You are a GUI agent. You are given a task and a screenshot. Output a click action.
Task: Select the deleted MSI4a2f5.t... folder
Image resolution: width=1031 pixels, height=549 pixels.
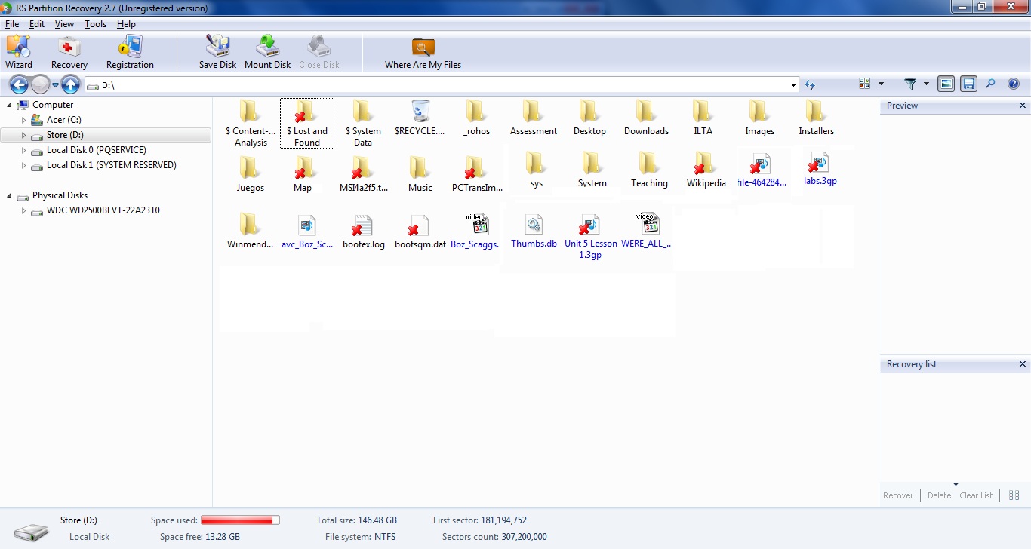pos(364,174)
